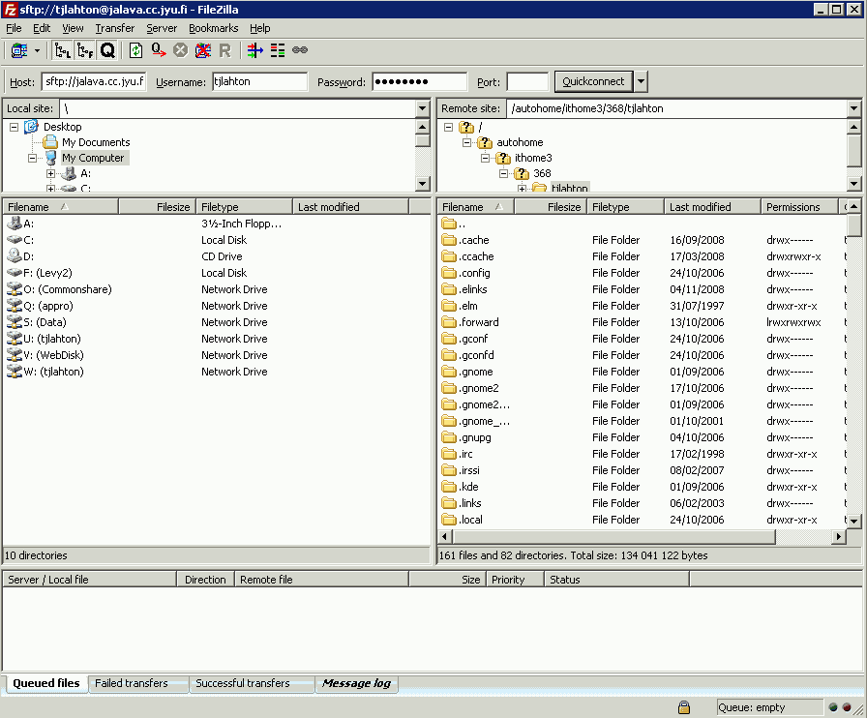The height and width of the screenshot is (718, 867).
Task: Click the A: floppy drive icon
Action: tap(14, 224)
